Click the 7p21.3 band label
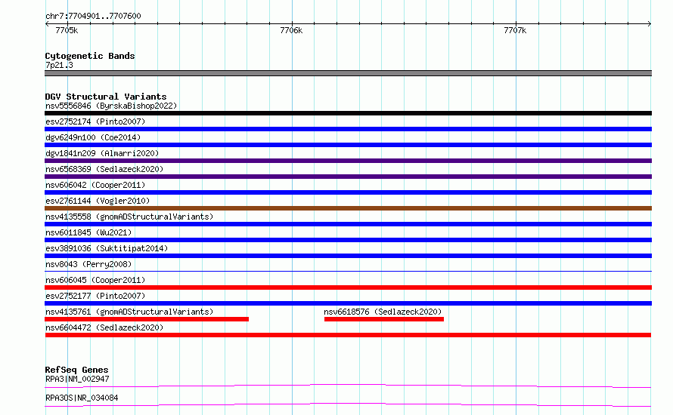This screenshot has width=673, height=415. coord(59,65)
